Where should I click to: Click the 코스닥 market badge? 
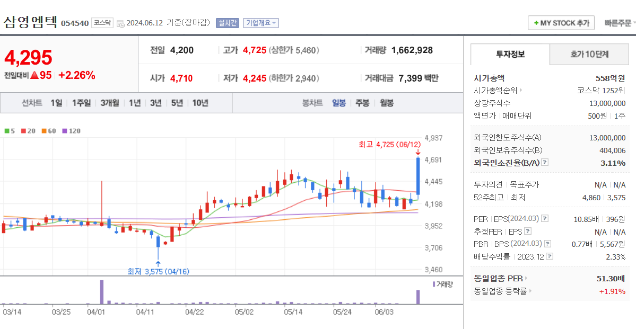[102, 23]
